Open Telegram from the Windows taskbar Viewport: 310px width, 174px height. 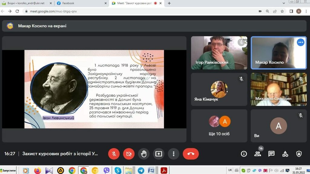[140, 170]
